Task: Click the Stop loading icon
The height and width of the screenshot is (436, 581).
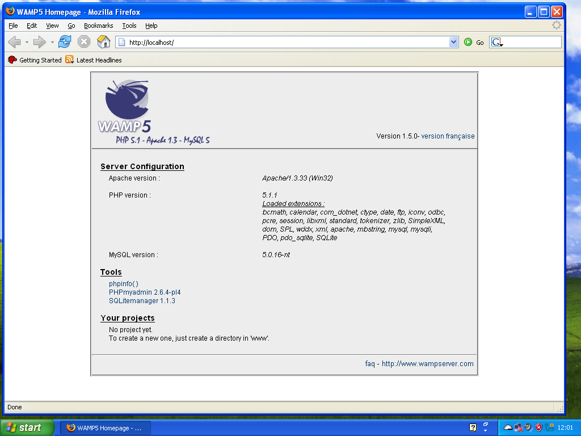Action: (x=84, y=41)
